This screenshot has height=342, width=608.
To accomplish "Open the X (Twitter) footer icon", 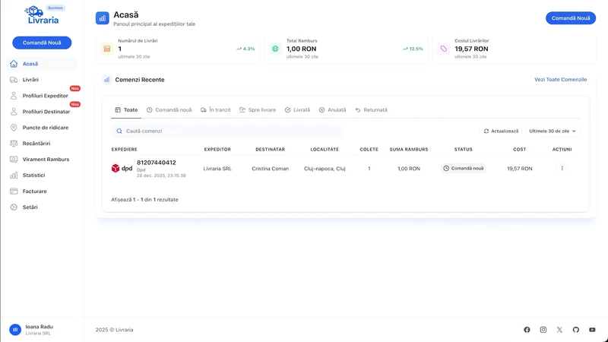I will click(x=559, y=330).
